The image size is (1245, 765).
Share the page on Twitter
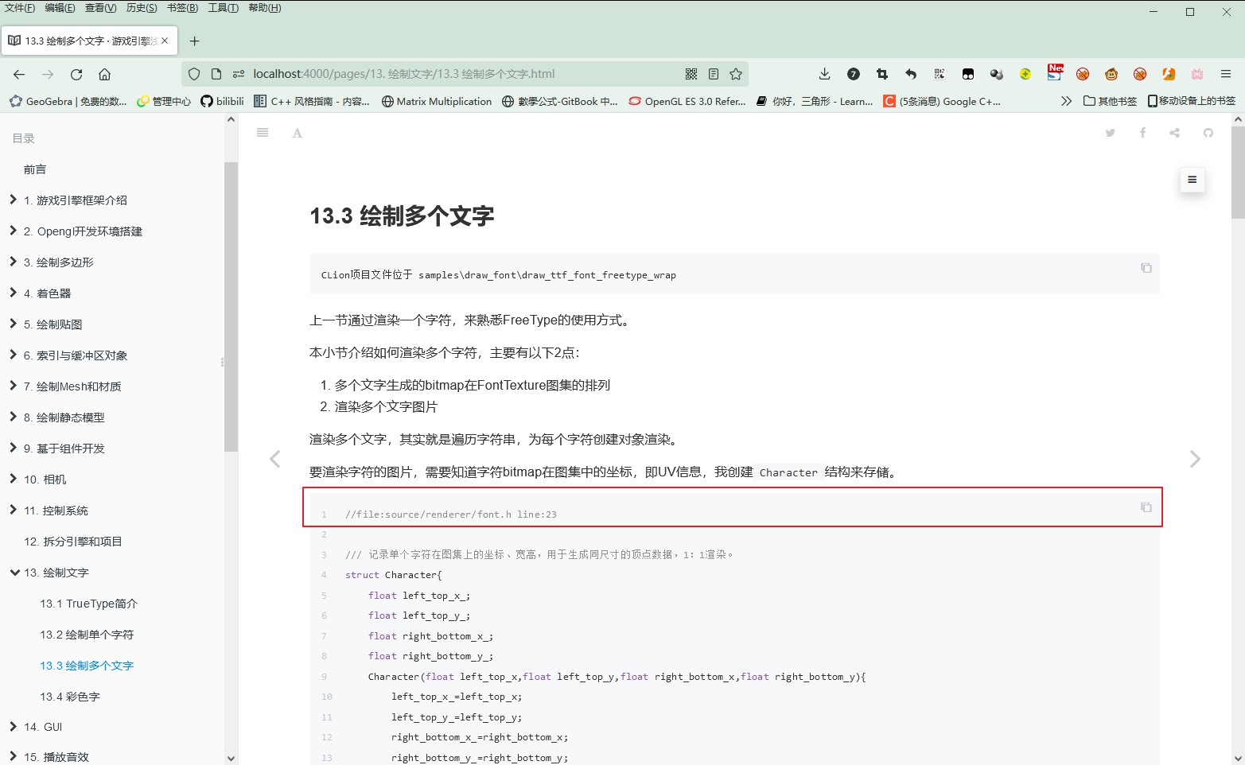tap(1111, 133)
